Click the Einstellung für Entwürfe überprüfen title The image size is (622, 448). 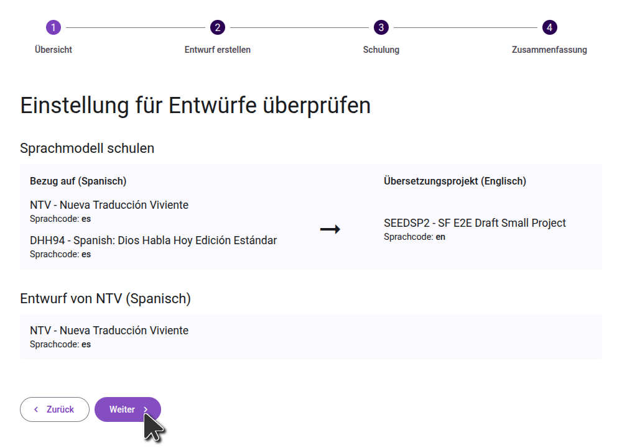(x=195, y=106)
